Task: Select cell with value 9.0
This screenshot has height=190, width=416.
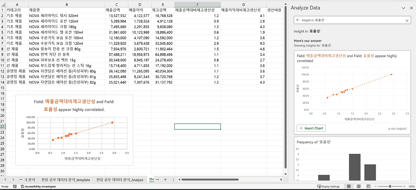Action: [243, 43]
